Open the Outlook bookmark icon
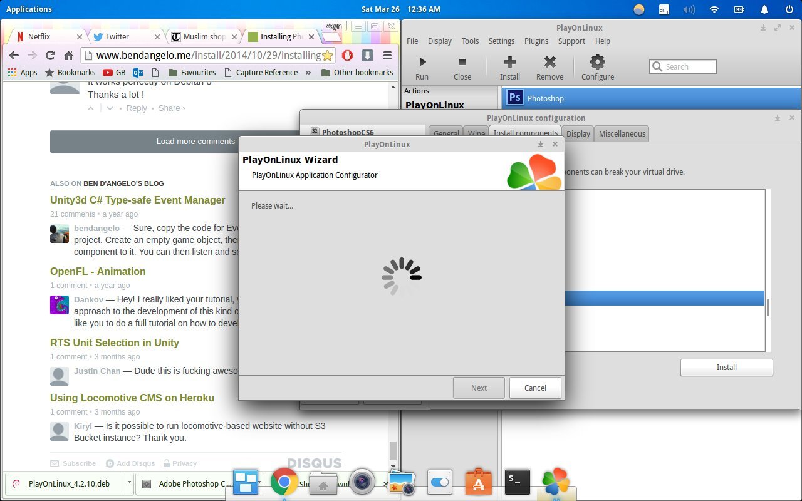The width and height of the screenshot is (802, 501). [138, 73]
